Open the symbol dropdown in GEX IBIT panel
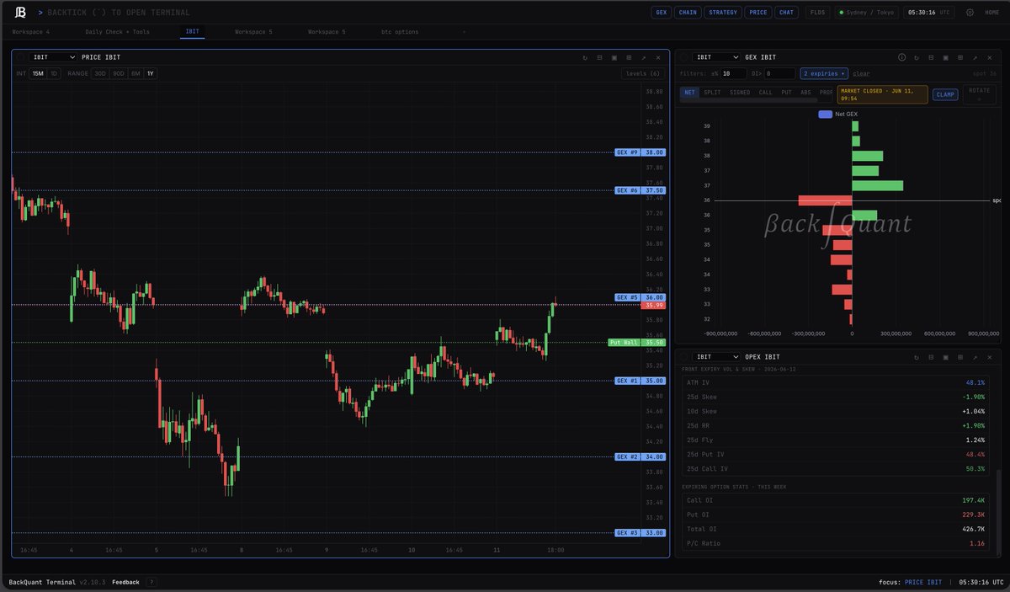This screenshot has height=592, width=1010. tap(716, 57)
